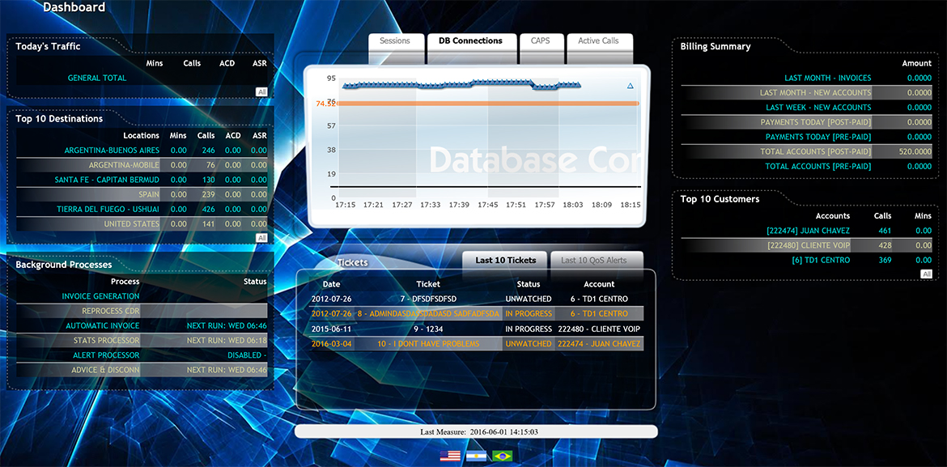Screen dimensions: 947x467
Task: Select the Last 10 Tickets tab
Action: coord(505,261)
